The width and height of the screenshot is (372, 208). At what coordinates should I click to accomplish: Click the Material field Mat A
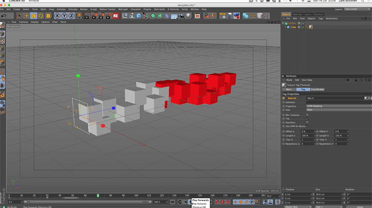[x=335, y=98]
